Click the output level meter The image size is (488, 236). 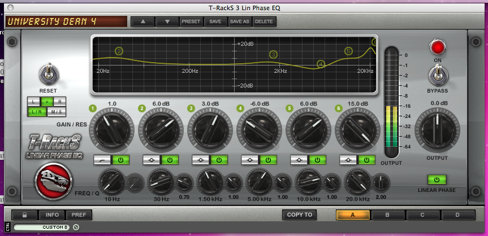[391, 102]
